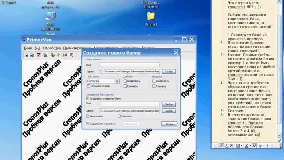The height and width of the screenshot is (160, 284).
Task: Go to previous note with left arrow
Action: [267, 145]
